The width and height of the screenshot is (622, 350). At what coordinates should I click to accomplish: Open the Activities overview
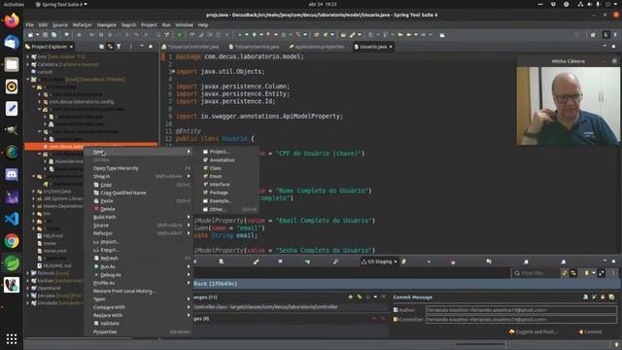(14, 4)
